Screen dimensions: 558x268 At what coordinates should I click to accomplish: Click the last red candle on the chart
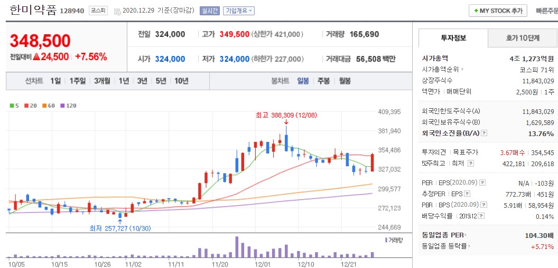[372, 163]
